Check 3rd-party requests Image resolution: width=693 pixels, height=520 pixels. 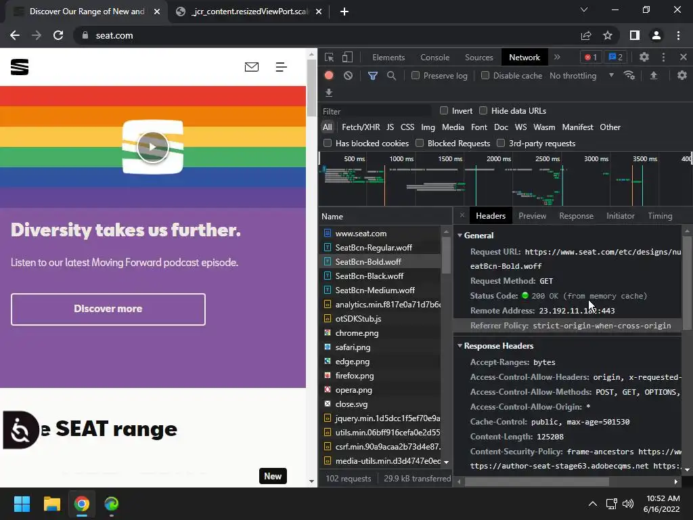tap(501, 144)
